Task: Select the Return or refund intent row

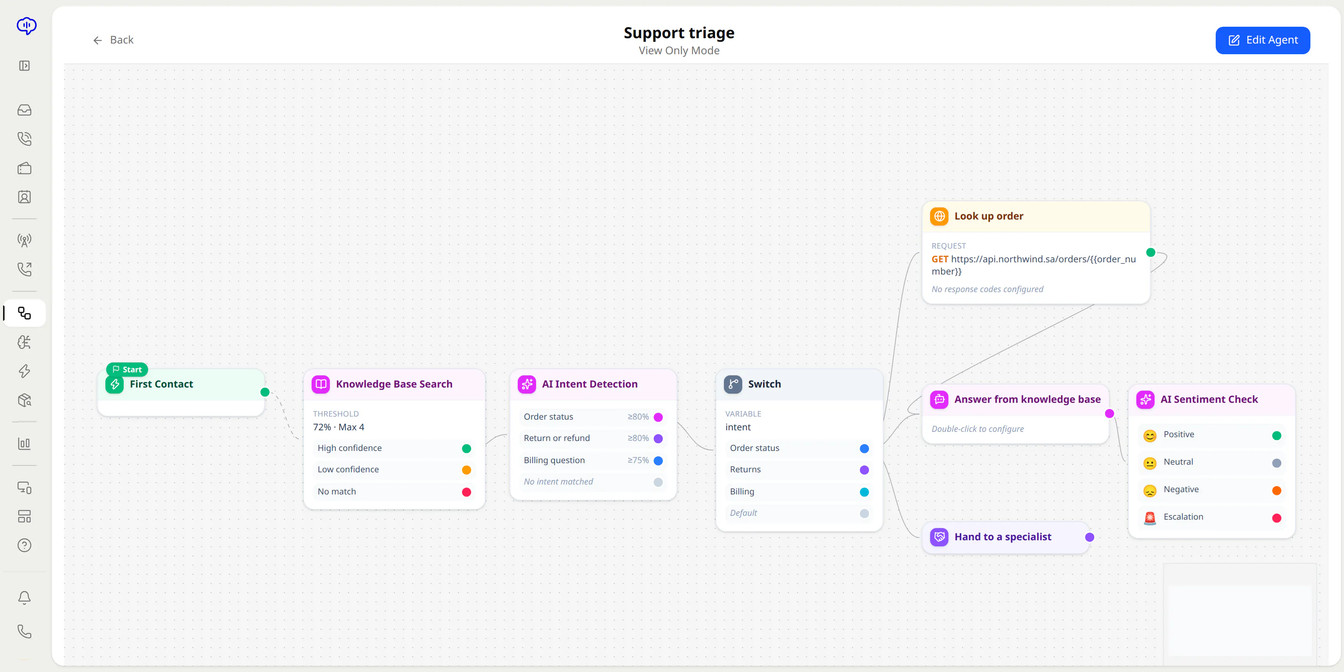Action: point(593,439)
